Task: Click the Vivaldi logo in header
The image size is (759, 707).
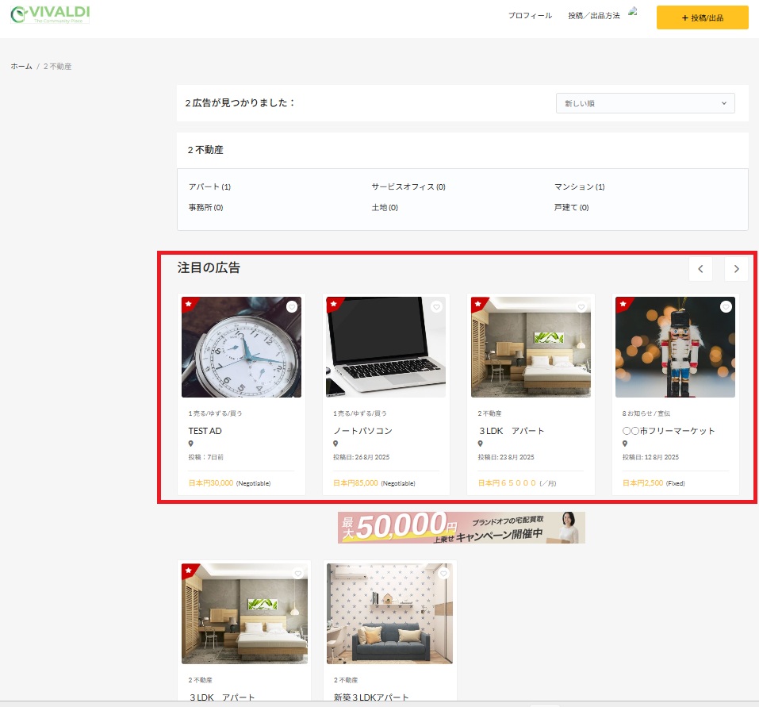Action: (50, 14)
